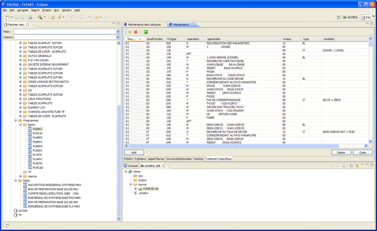Expand the FLE6K3D.cbl file node
Image resolution: width=377 pixels, height=231 pixels.
click(135, 189)
